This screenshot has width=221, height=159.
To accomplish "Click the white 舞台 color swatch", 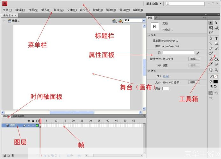I will (x=166, y=88).
